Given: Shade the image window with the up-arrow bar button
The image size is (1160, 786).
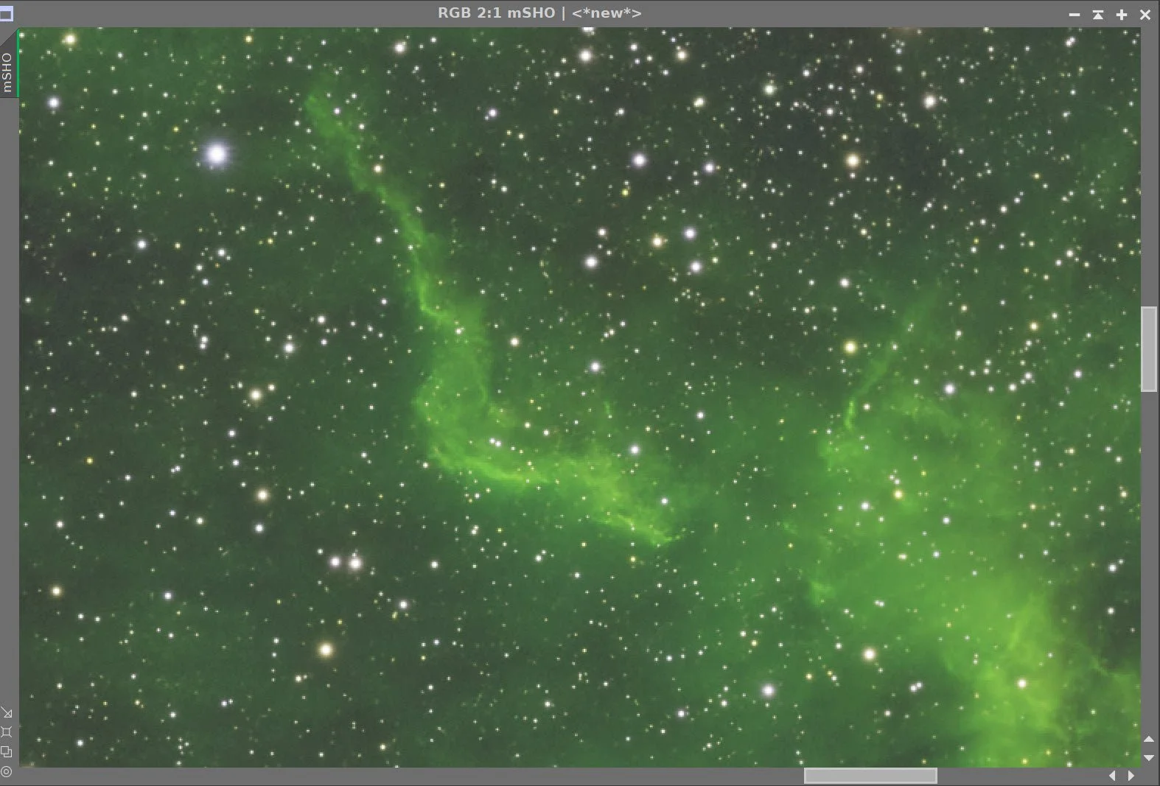Looking at the screenshot, I should click(1098, 14).
